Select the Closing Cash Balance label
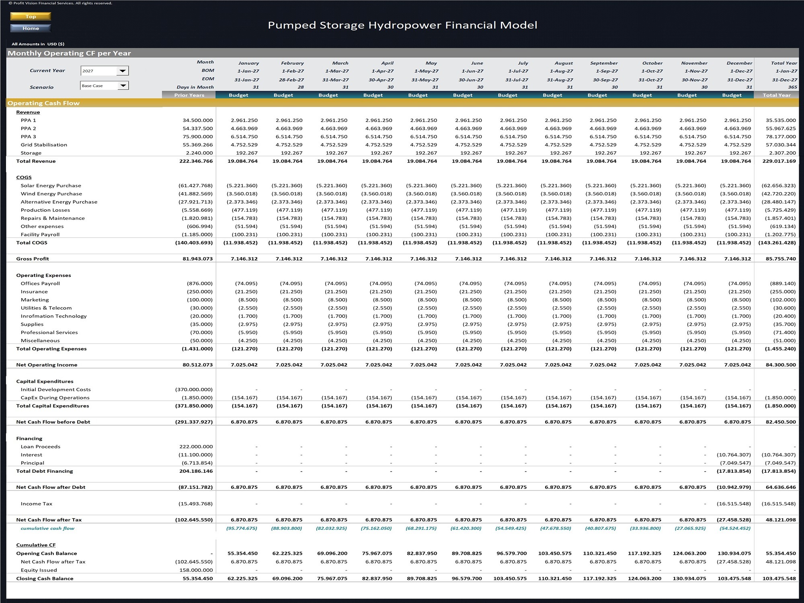The height and width of the screenshot is (603, 804). pos(44,578)
